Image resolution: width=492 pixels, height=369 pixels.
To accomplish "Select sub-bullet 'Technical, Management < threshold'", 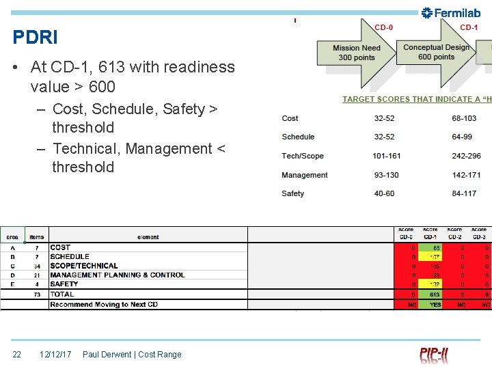I will (x=139, y=158).
